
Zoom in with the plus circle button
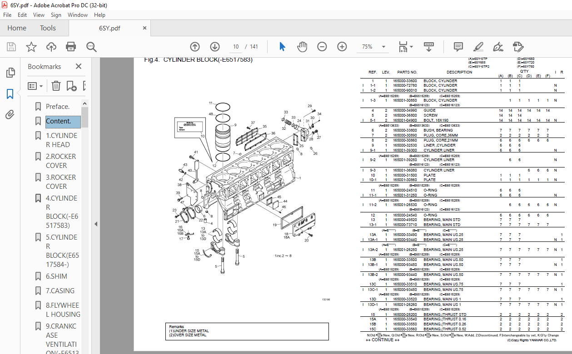342,47
